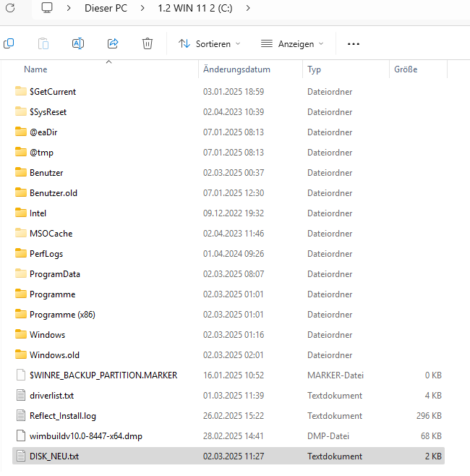Open Dieser PC breadcrumb
Screen dimensions: 470x476
coord(106,8)
